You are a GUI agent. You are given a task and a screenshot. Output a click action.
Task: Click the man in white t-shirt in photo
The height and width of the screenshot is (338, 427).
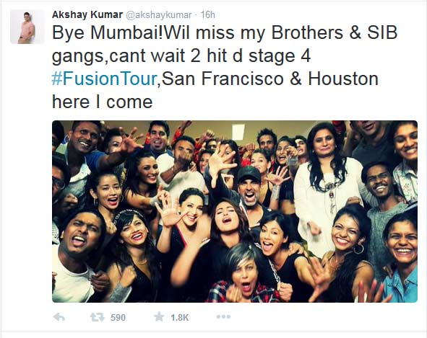tap(77, 257)
